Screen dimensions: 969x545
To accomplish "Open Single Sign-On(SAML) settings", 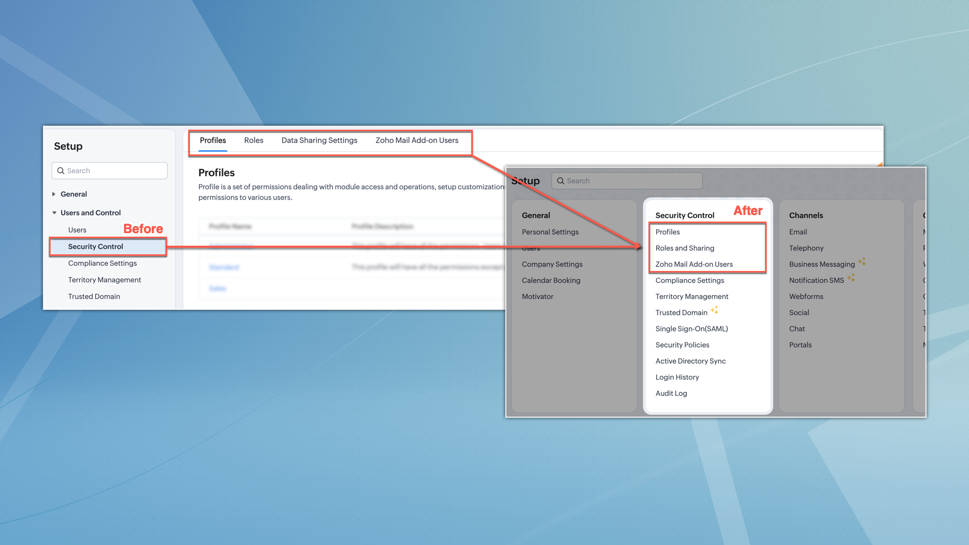I will click(691, 329).
